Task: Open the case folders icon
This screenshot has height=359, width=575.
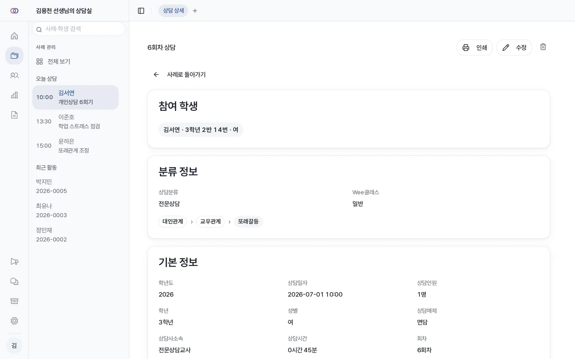Action: (14, 56)
